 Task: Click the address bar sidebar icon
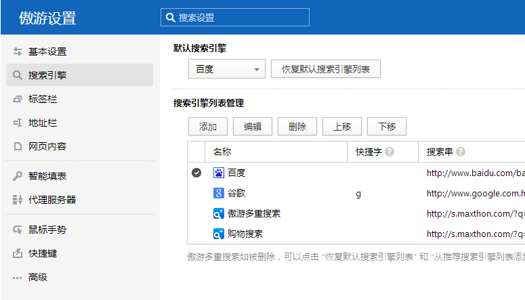[18, 123]
